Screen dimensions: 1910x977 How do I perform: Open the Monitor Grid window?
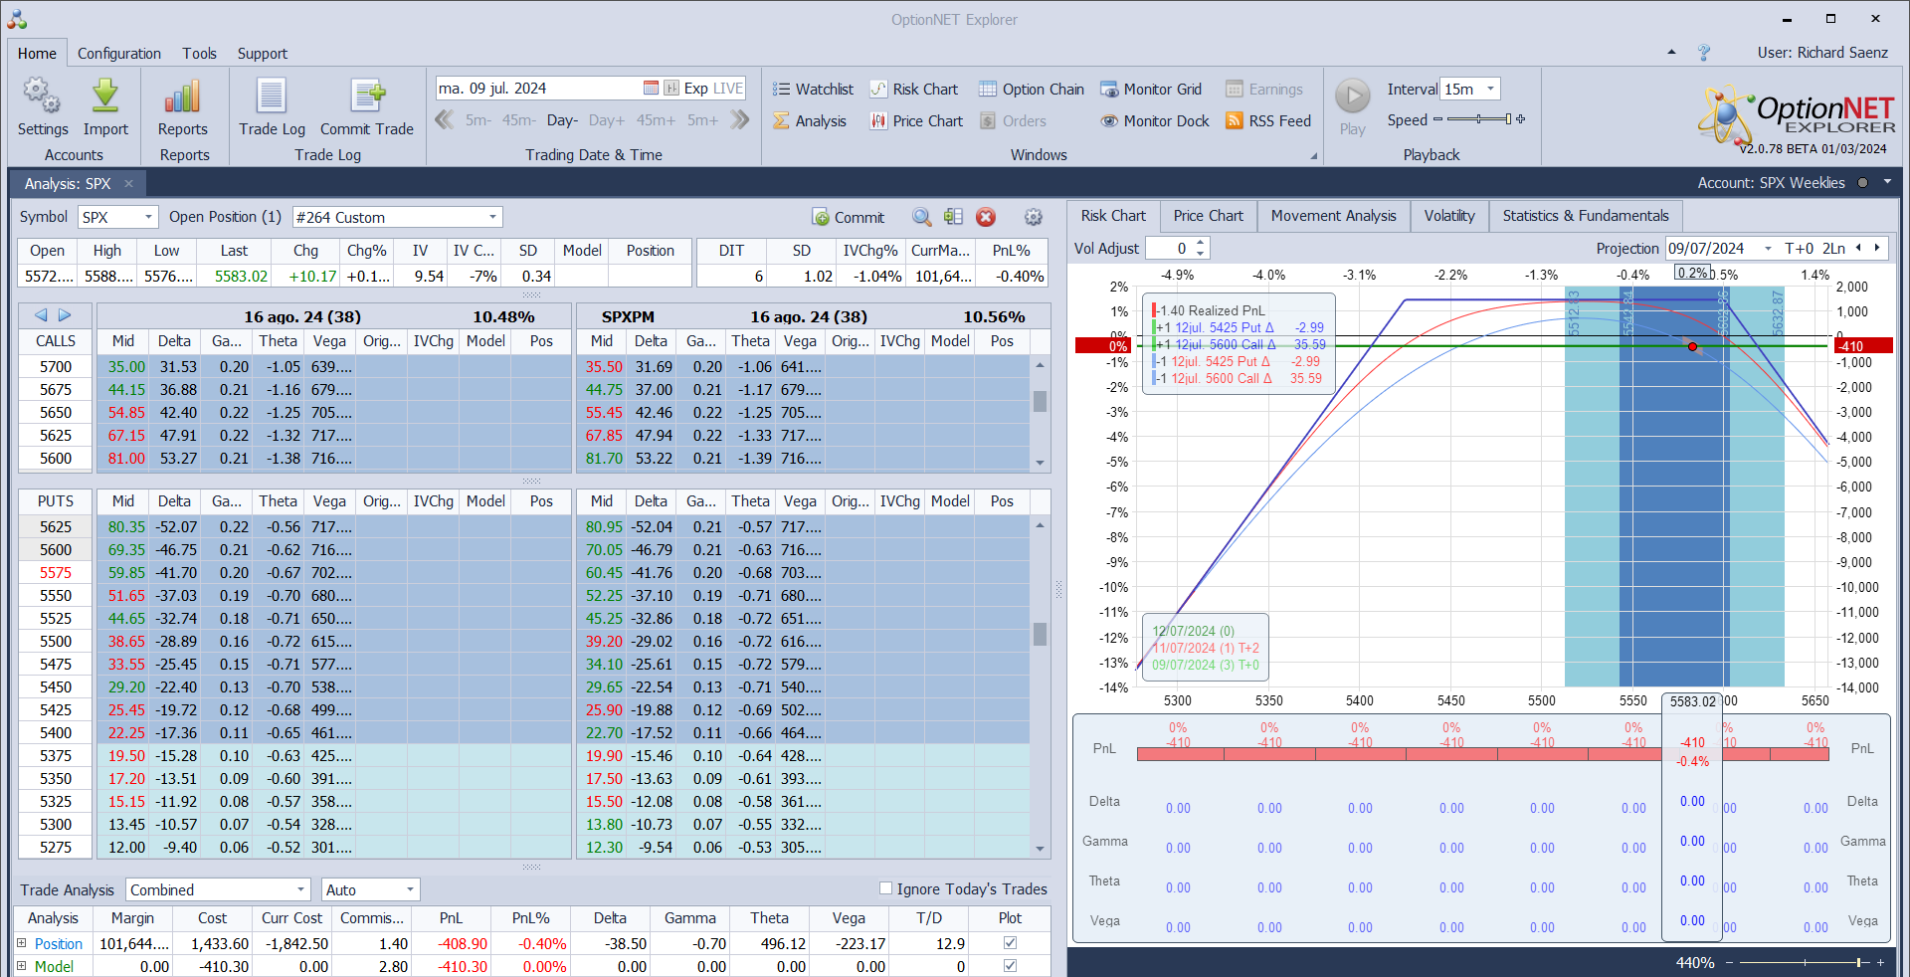(x=1151, y=90)
